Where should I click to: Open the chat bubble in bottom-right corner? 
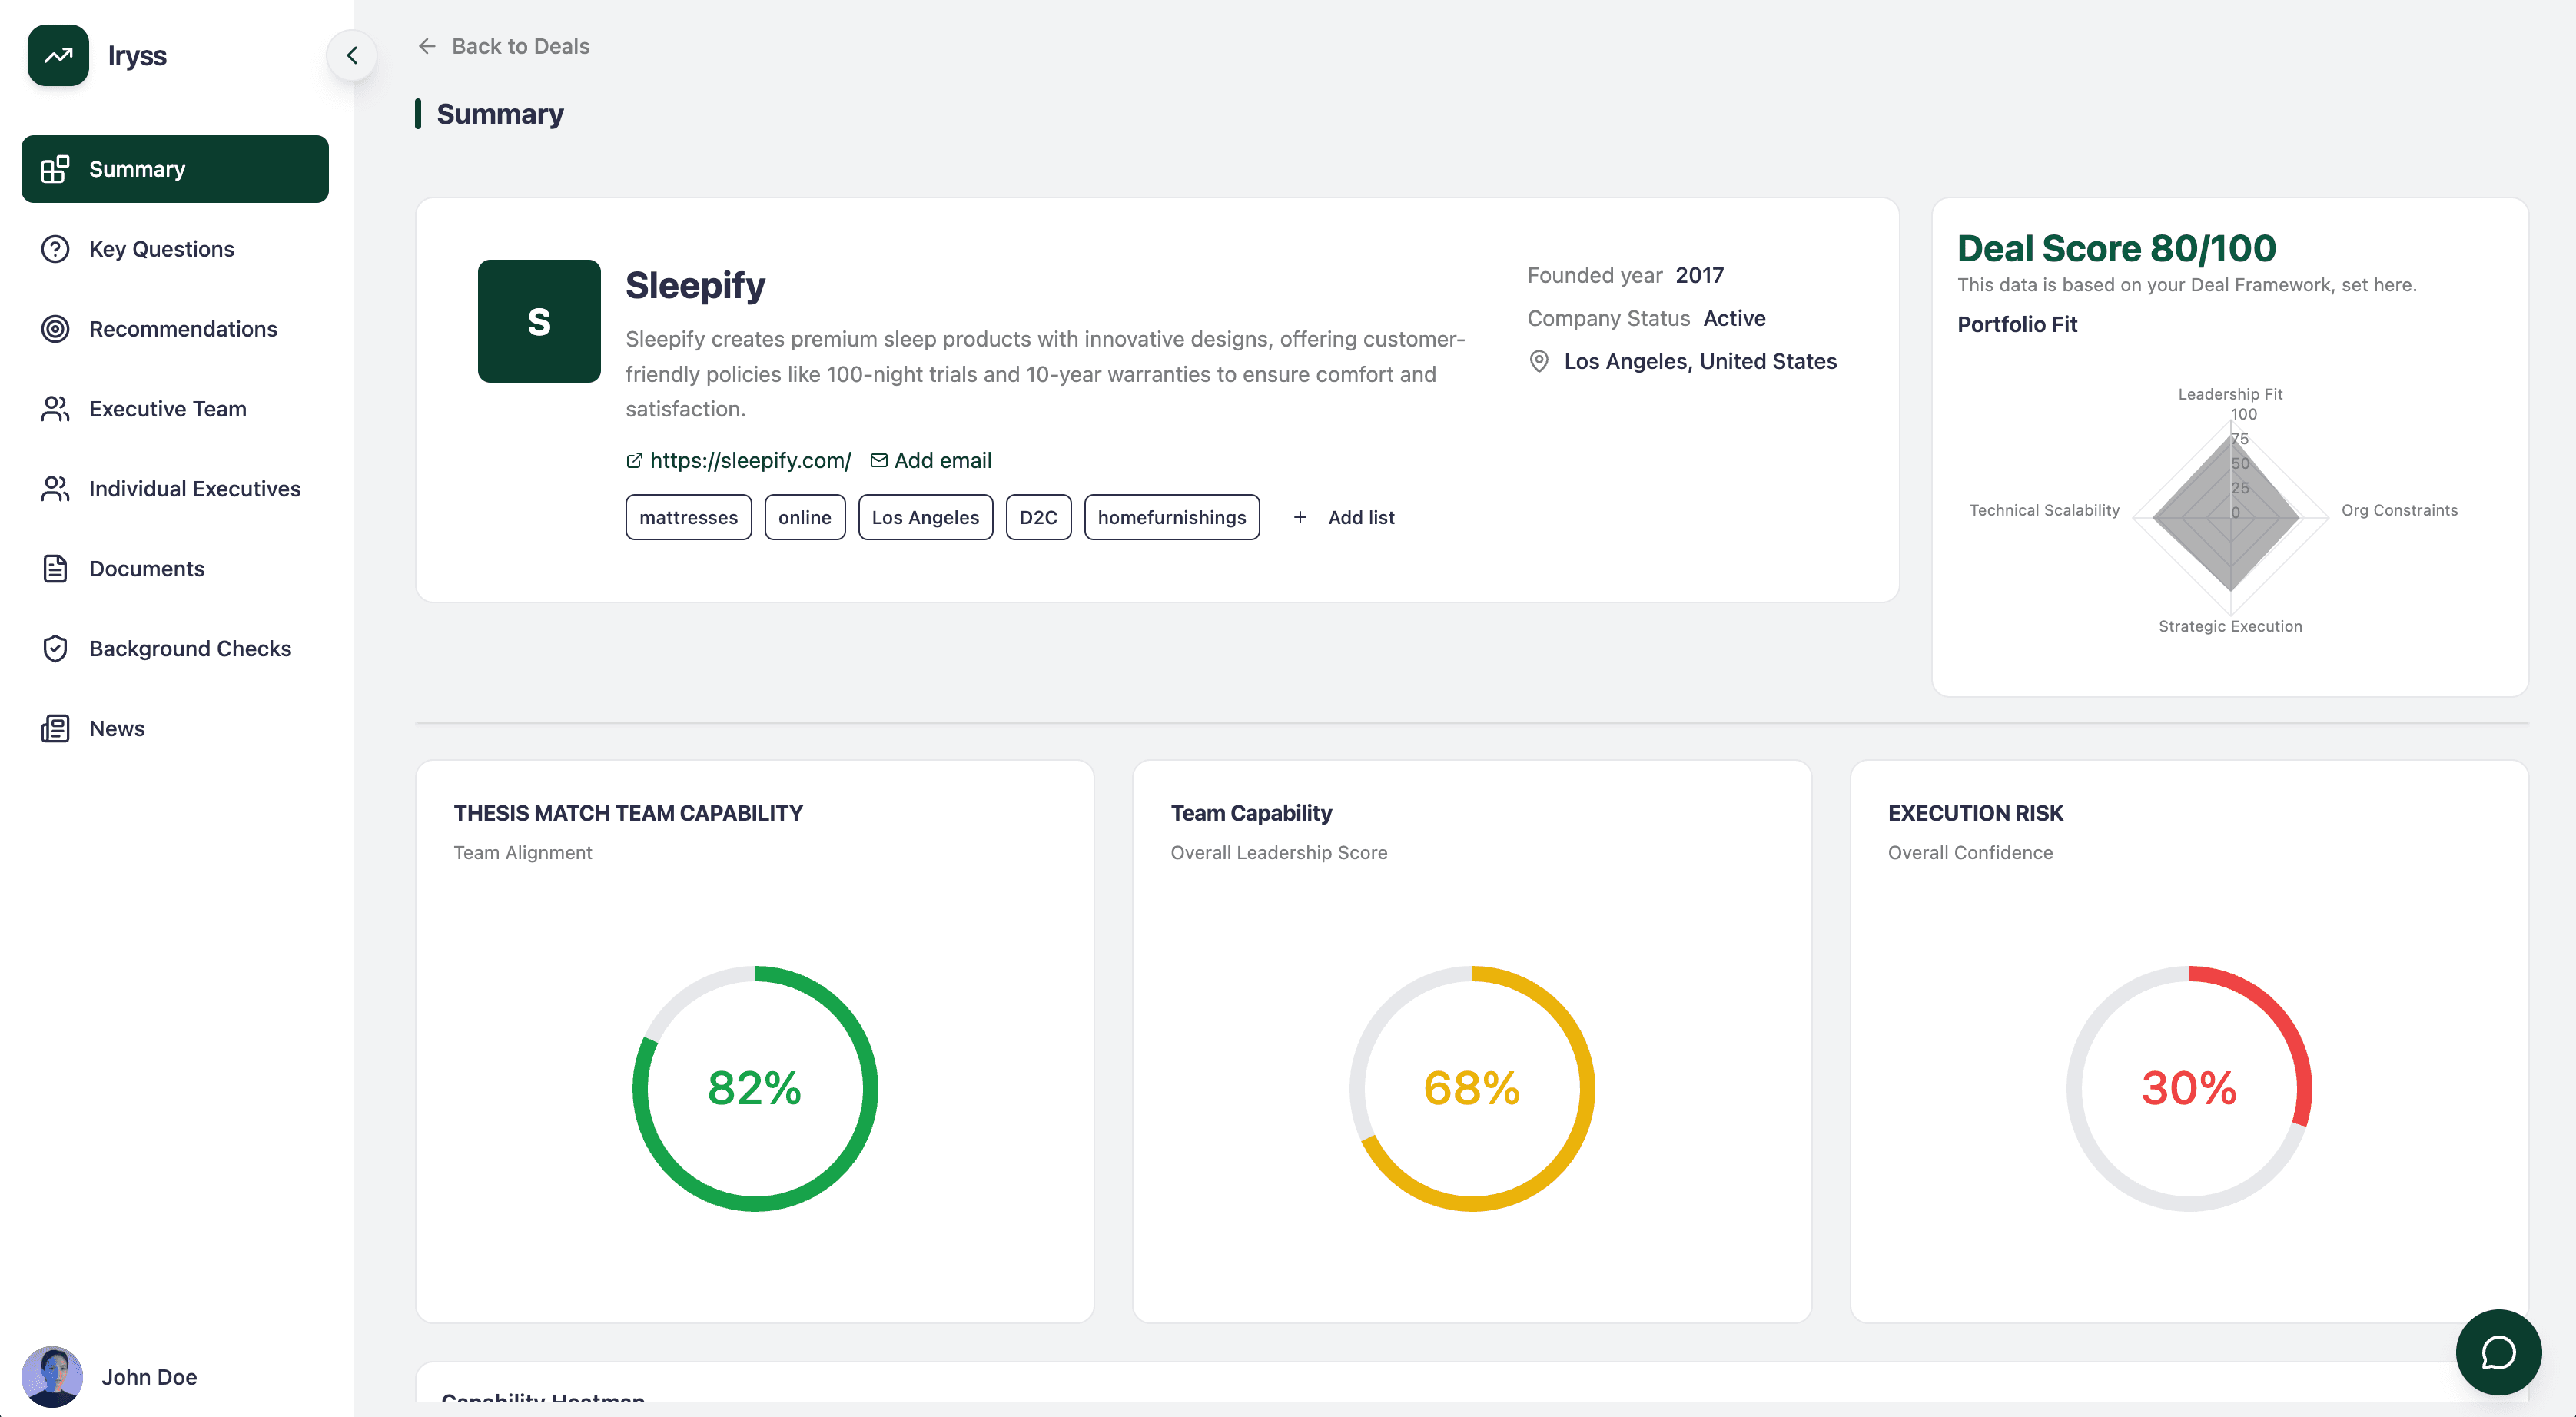(2498, 1352)
